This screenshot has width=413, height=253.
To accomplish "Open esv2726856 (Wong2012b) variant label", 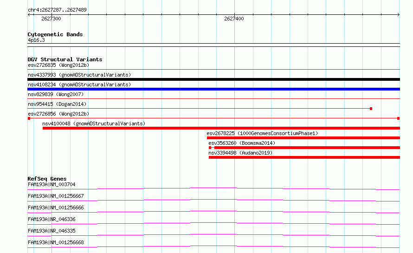I will pos(58,114).
